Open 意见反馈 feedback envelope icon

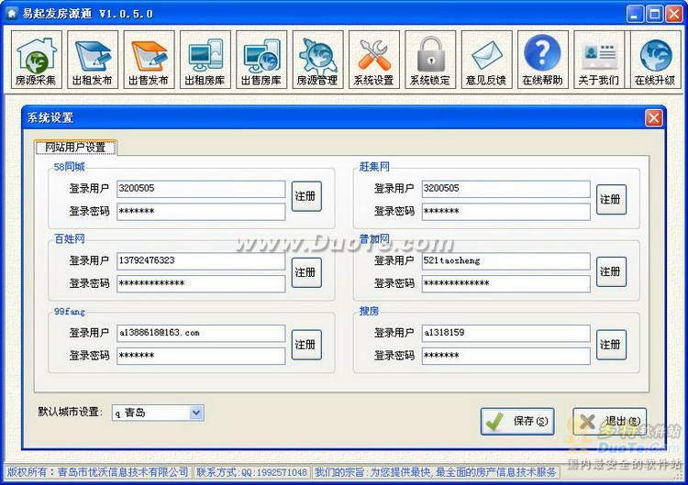point(486,61)
